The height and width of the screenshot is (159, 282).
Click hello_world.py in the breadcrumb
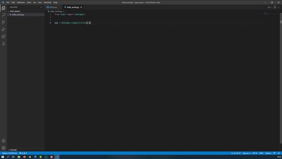coord(56,11)
